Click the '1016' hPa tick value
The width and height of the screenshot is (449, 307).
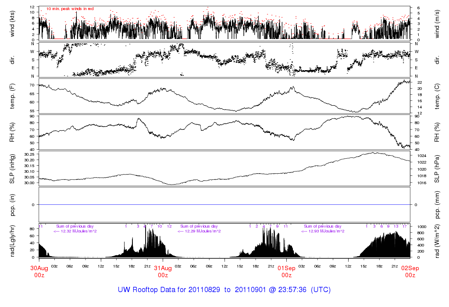coord(422,183)
